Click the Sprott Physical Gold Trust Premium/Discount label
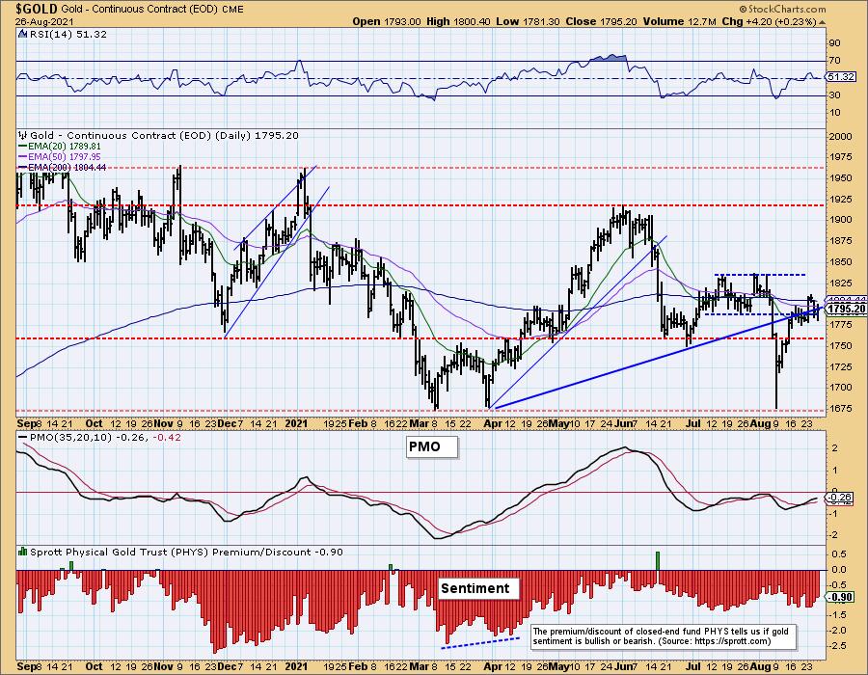This screenshot has width=868, height=675. pyautogui.click(x=186, y=553)
